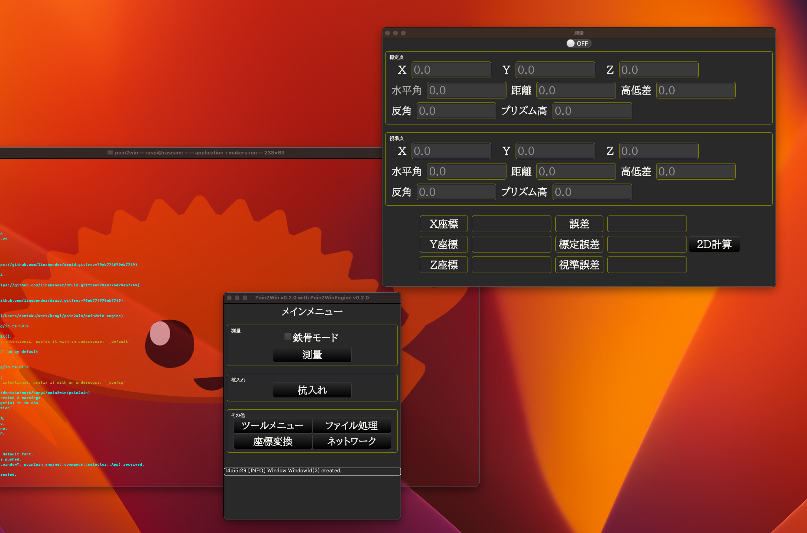This screenshot has width=807, height=533.
Task: Open ネットワーク settings
Action: 351,442
